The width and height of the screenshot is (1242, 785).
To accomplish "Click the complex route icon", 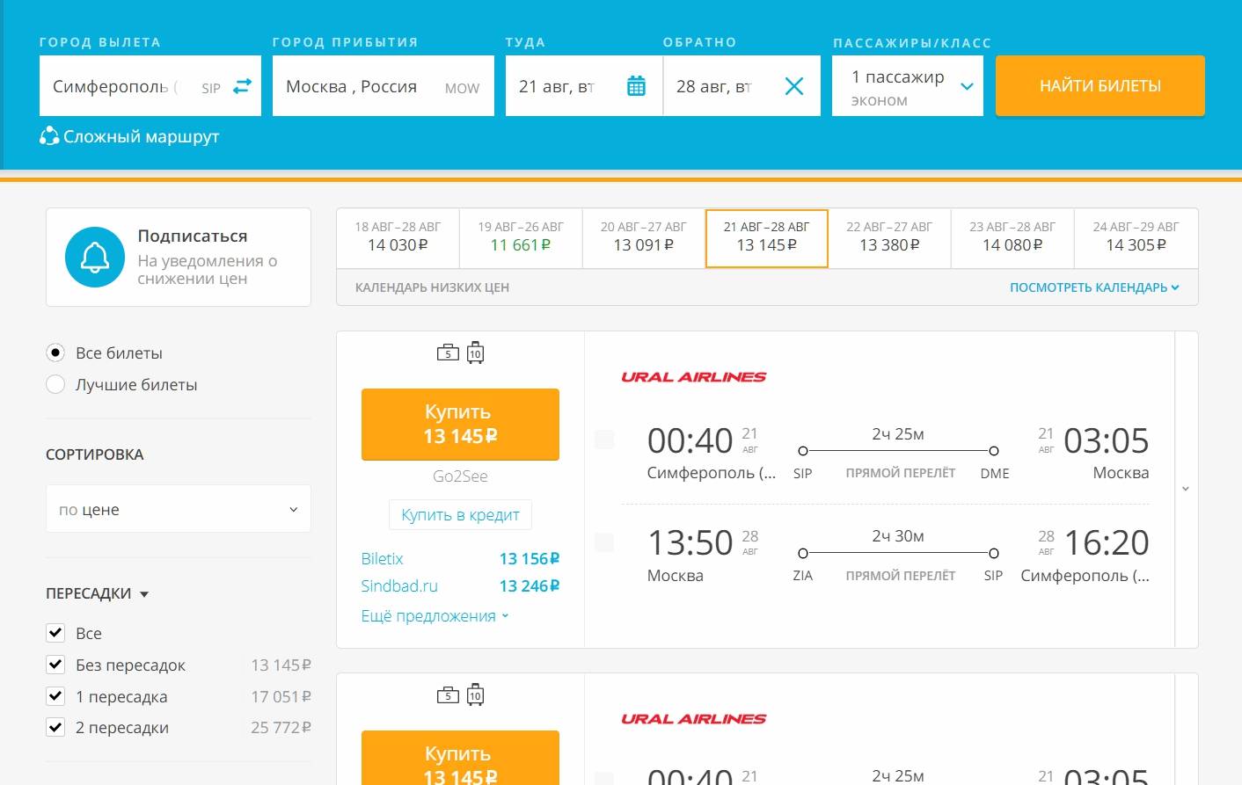I will coord(49,136).
